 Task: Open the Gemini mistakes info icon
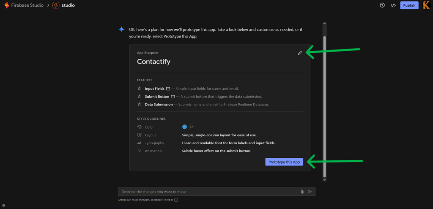point(176,200)
